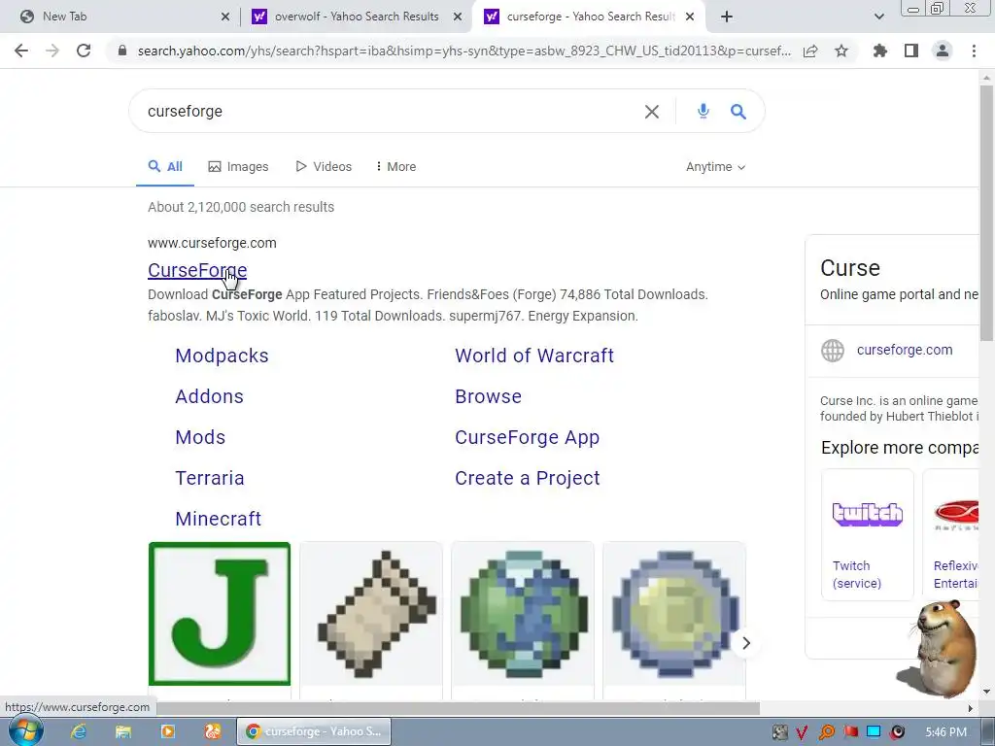Open the Windows Start menu
The height and width of the screenshot is (746, 995).
(x=24, y=731)
